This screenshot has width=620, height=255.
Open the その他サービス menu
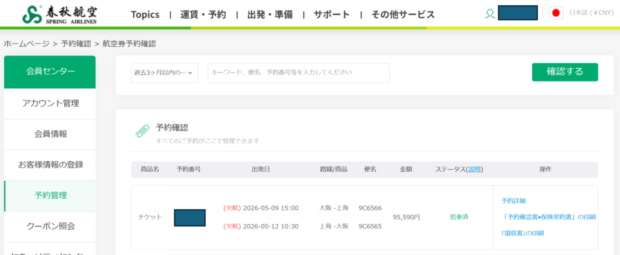[403, 15]
